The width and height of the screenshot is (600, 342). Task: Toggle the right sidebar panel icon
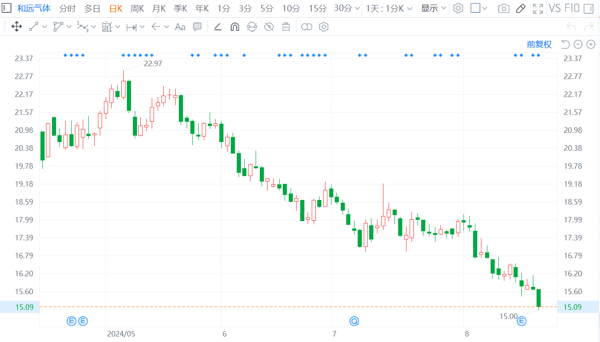[x=588, y=8]
